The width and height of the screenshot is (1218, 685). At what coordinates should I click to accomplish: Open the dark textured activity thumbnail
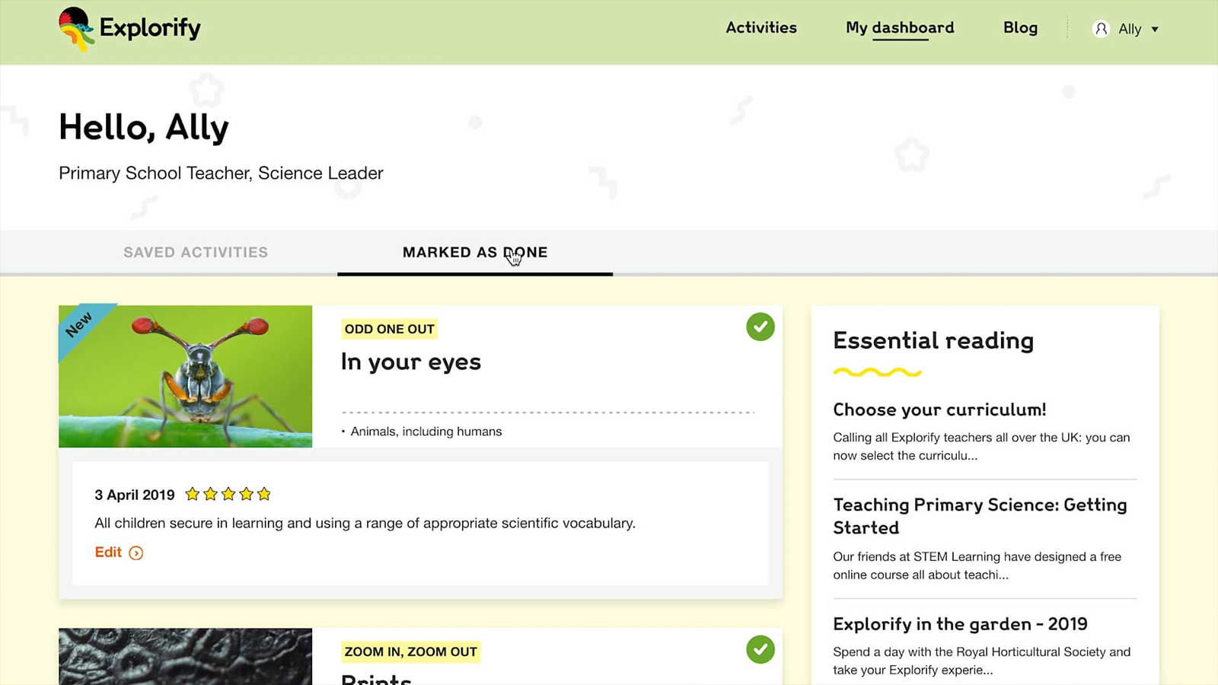coord(185,656)
